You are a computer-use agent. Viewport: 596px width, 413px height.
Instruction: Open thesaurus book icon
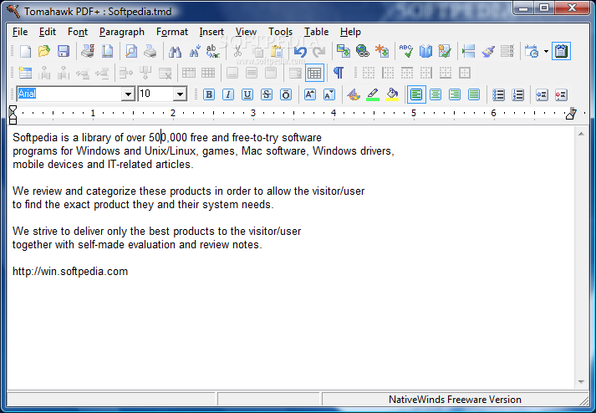[x=425, y=51]
